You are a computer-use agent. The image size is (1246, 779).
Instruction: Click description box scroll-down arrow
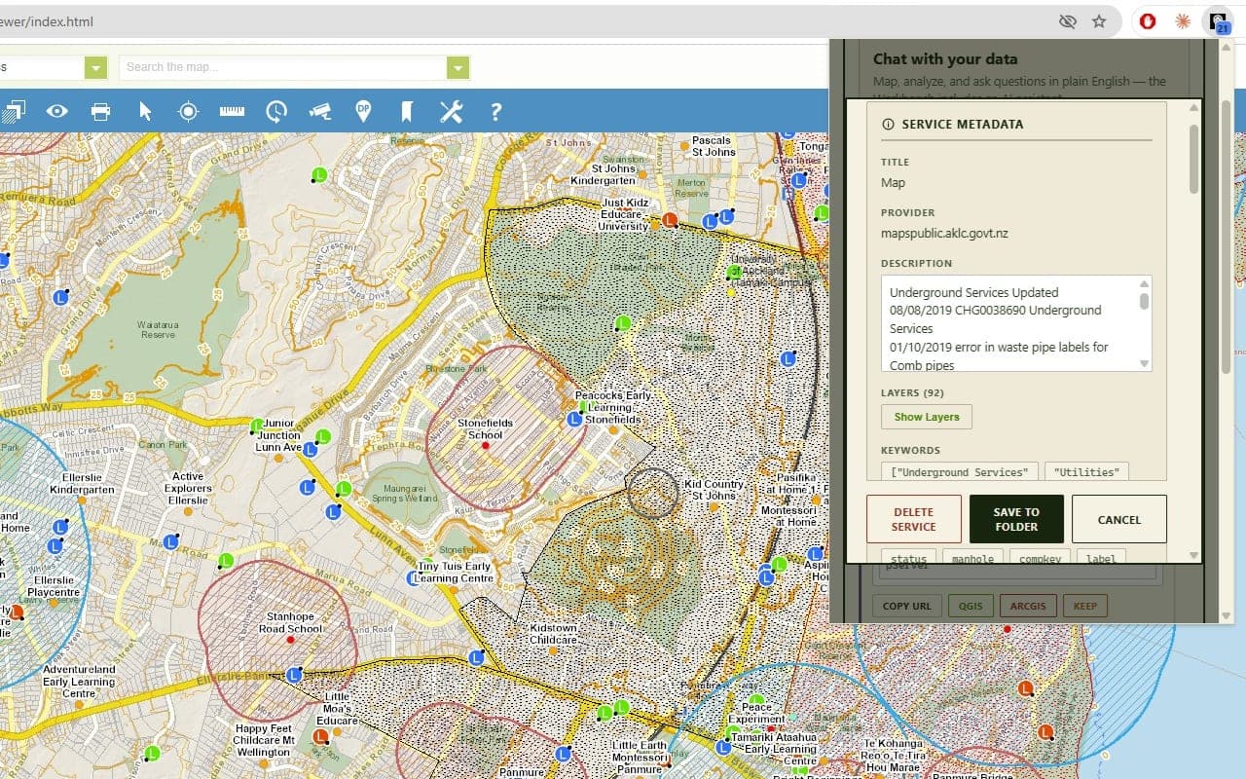click(1145, 364)
